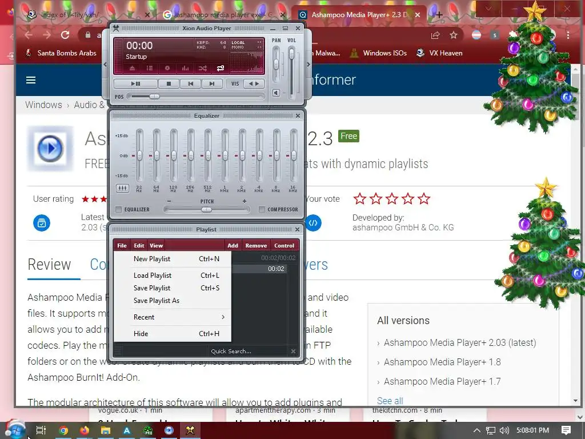
Task: Toggle the playlist icon in Xion display
Action: click(x=150, y=68)
